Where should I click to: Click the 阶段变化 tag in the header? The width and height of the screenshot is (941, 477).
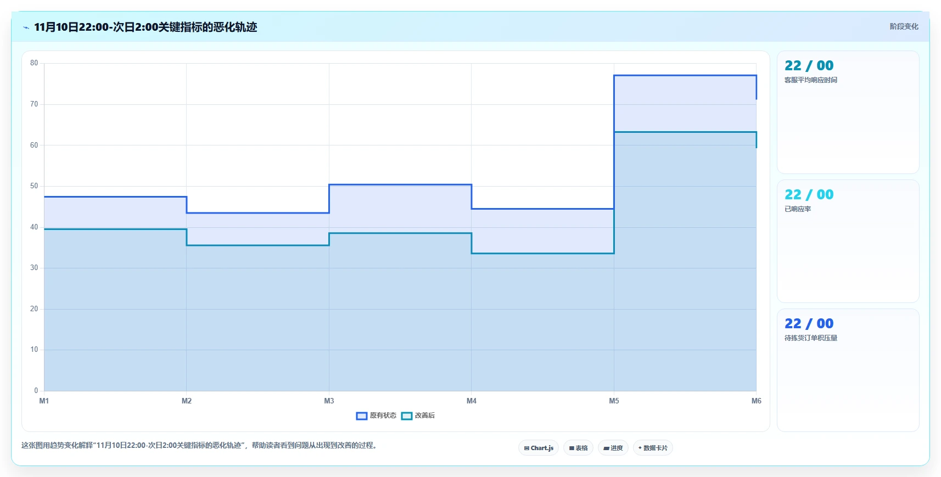904,26
